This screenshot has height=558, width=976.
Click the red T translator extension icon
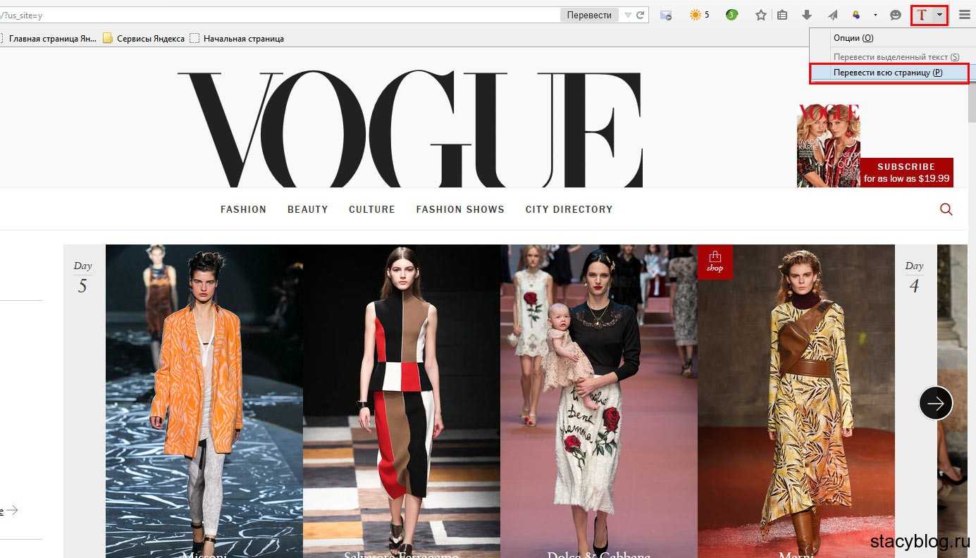point(921,15)
